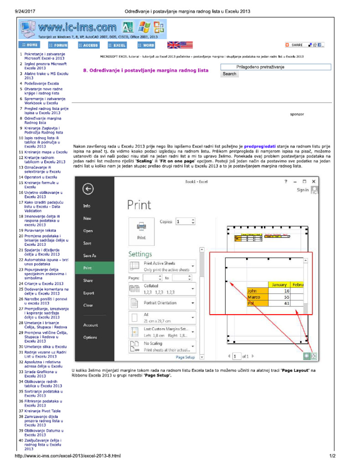This screenshot has width=350, height=467.
Task: Click the Copies spinner arrows
Action: pyautogui.click(x=193, y=221)
